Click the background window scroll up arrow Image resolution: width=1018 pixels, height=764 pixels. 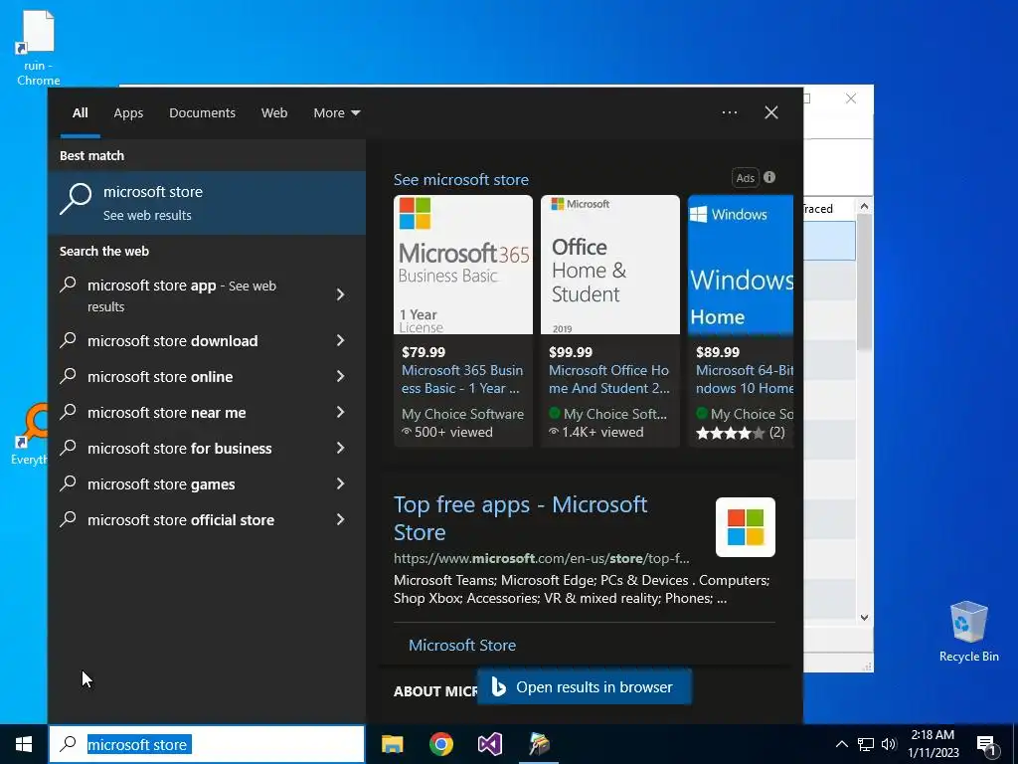coord(864,206)
